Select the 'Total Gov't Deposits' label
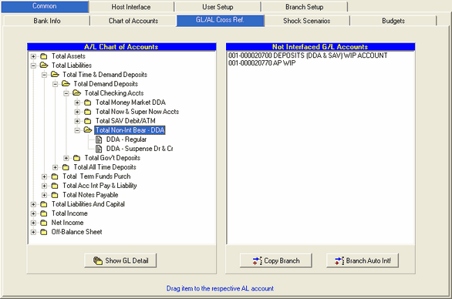 click(x=113, y=158)
